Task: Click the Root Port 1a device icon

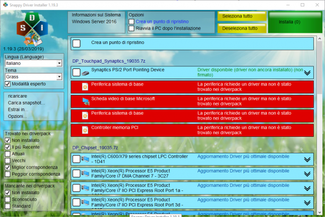Action: click(x=85, y=188)
